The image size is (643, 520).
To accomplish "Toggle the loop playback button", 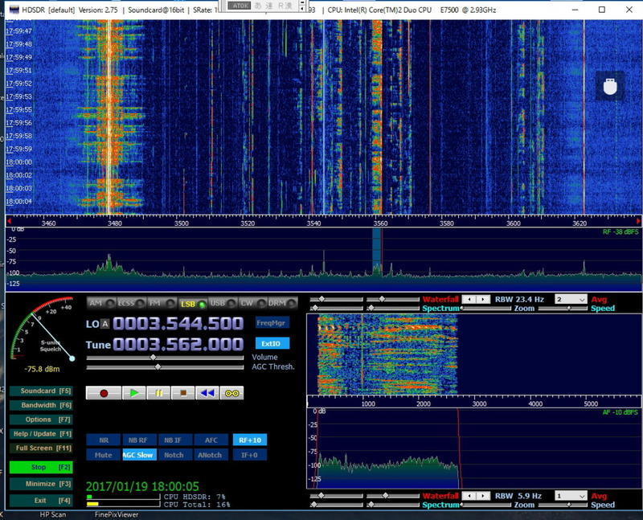I will click(231, 393).
